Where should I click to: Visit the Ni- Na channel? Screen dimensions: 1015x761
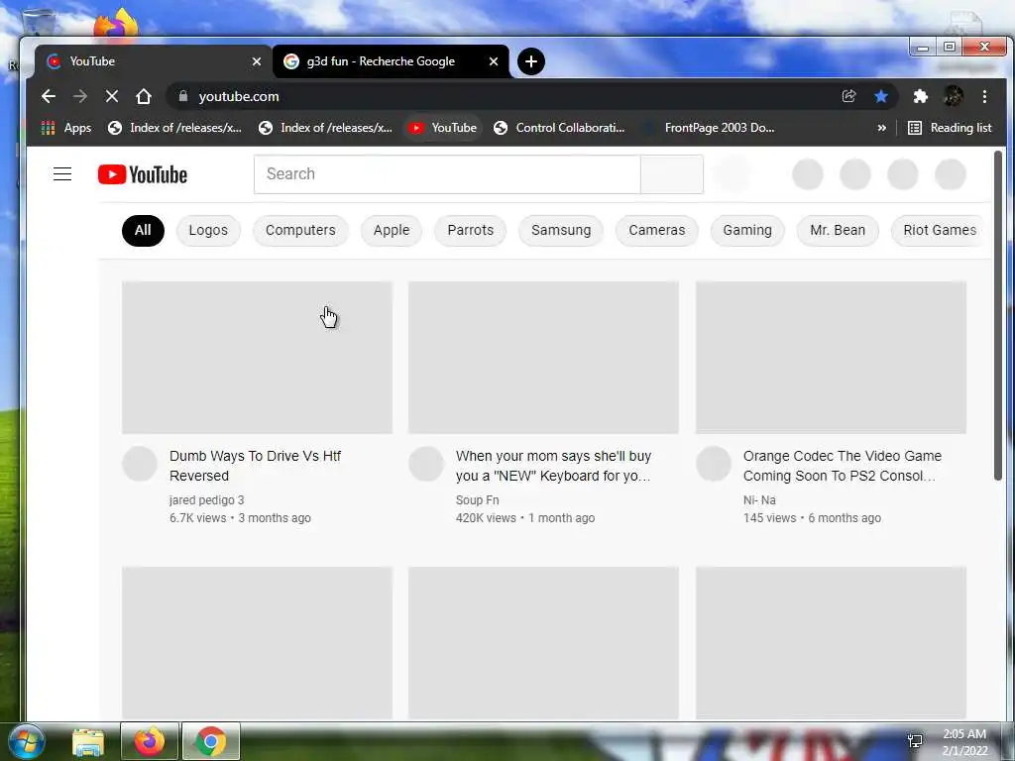(759, 500)
